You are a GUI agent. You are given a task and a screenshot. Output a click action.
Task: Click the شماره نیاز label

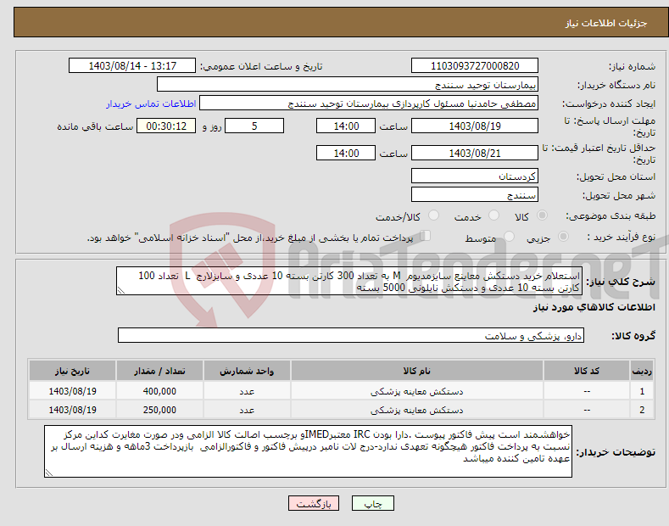(632, 66)
